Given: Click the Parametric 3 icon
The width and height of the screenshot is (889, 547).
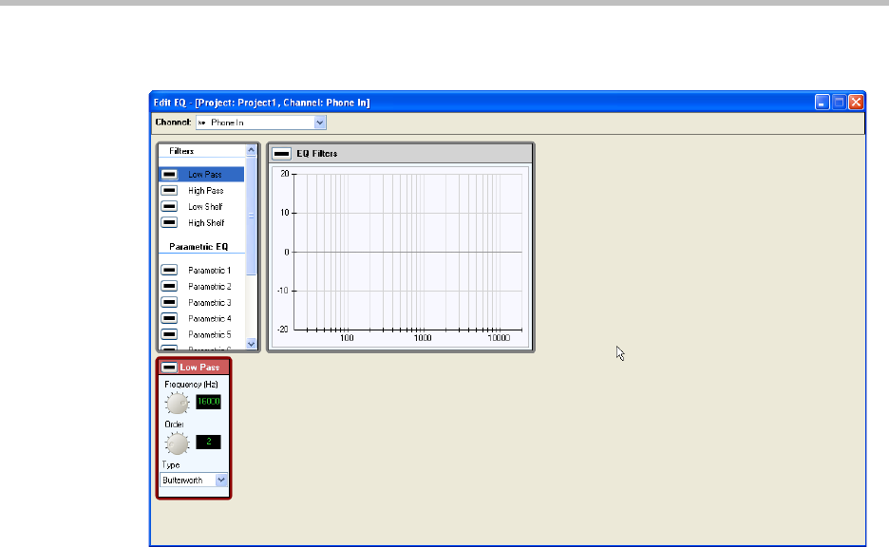Looking at the screenshot, I should coord(169,303).
